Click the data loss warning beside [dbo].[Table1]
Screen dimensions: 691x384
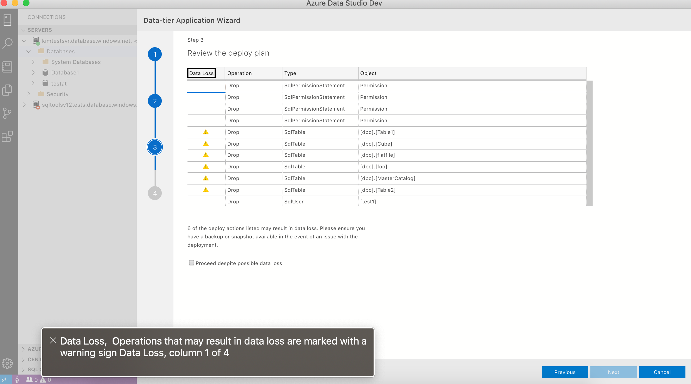[x=206, y=132]
